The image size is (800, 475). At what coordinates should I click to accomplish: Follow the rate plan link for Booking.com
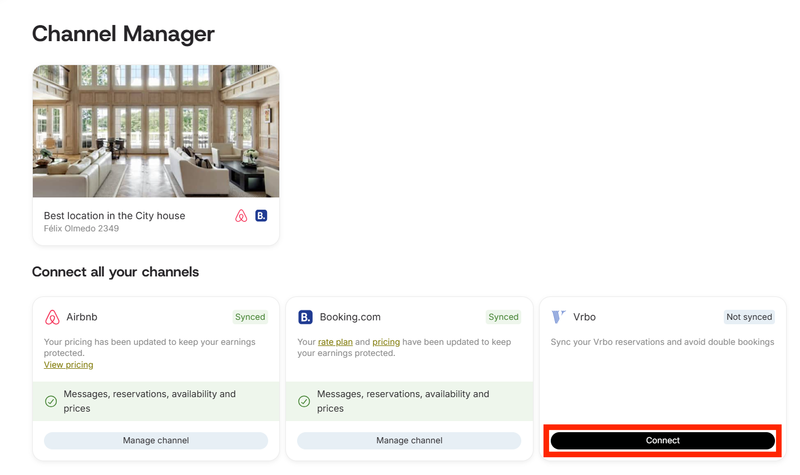click(x=335, y=342)
